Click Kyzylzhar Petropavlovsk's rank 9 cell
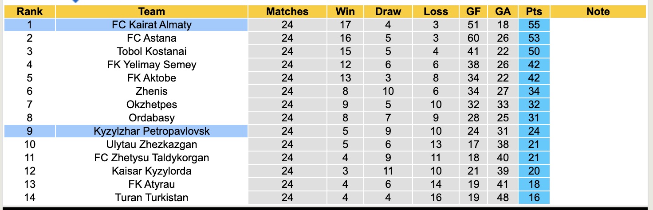Viewport: 653px width, 210px height. click(x=30, y=131)
